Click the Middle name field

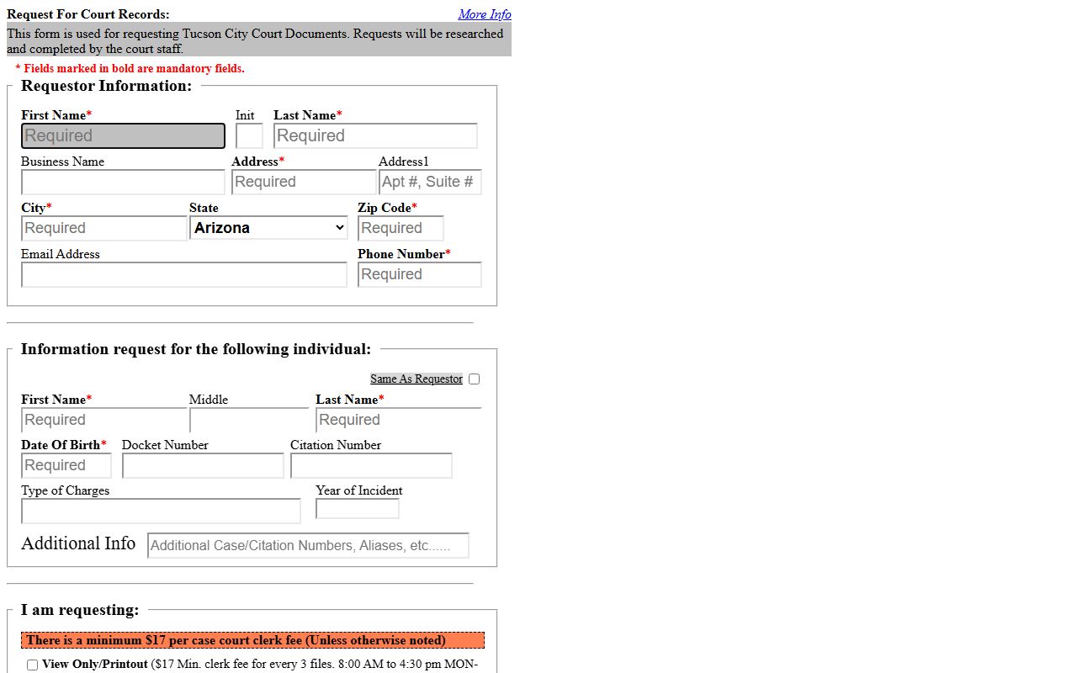[249, 421]
